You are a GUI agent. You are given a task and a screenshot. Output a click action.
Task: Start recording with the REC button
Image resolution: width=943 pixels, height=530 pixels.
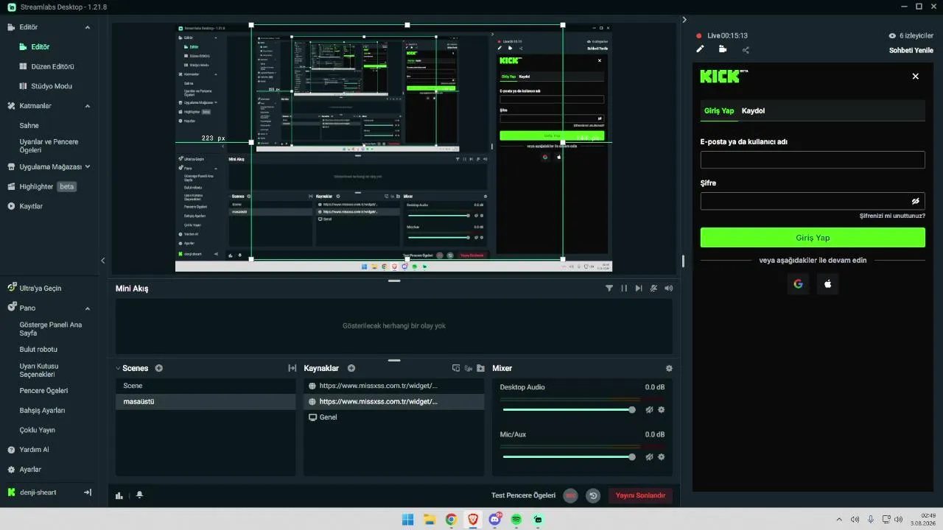(570, 496)
